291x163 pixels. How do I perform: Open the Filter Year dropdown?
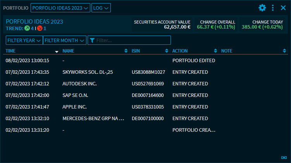point(24,40)
